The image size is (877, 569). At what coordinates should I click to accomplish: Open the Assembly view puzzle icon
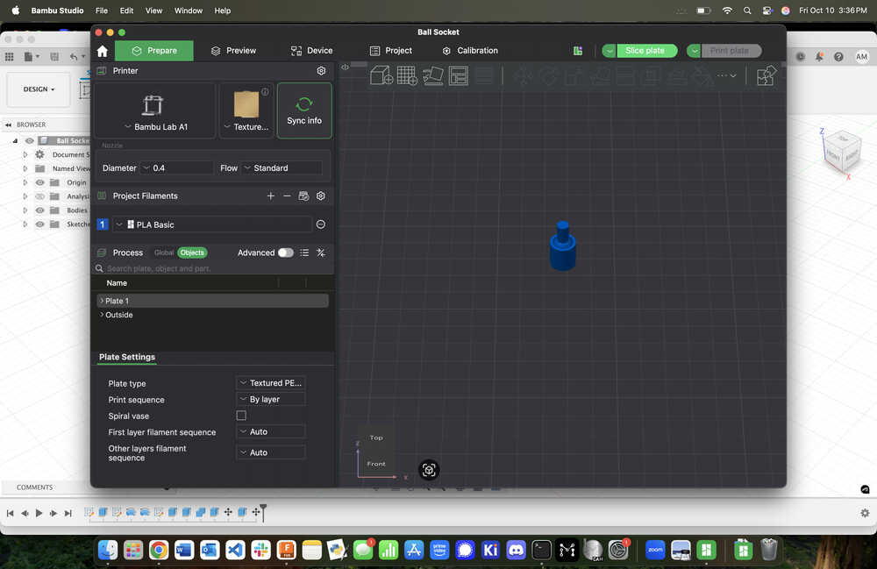pos(766,75)
